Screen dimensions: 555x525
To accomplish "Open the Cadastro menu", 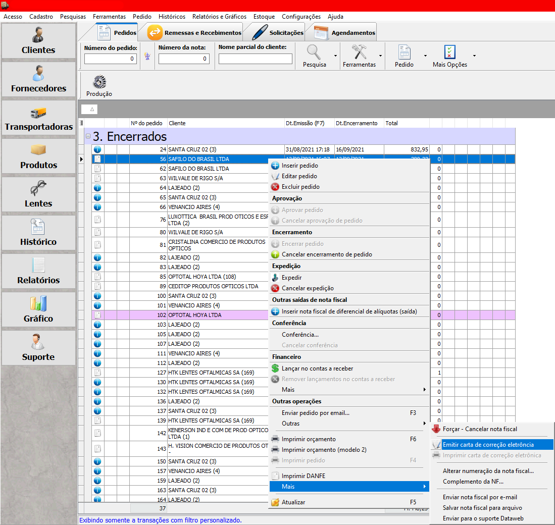I will 41,17.
